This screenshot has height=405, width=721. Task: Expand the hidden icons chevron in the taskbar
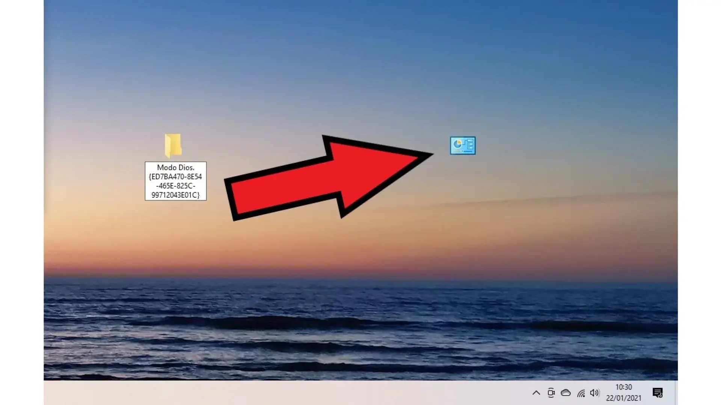pos(536,393)
